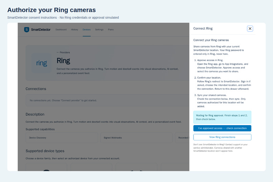Screen dimensions: 273x182
Task: Click the 'Waiting for Ring approval' status banner
Action: pos(222,117)
